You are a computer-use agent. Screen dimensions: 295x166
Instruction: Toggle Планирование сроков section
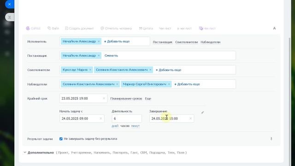pos(126,99)
